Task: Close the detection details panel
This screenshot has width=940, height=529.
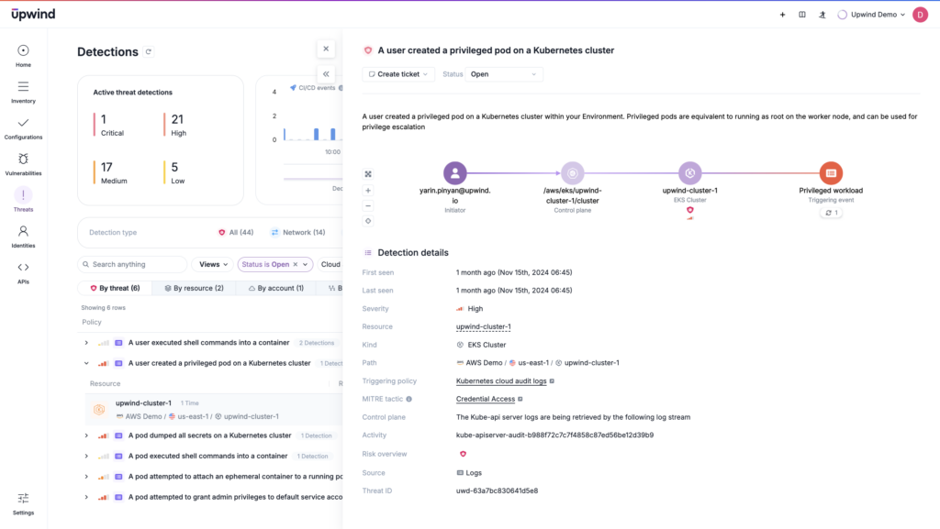Action: pyautogui.click(x=326, y=49)
